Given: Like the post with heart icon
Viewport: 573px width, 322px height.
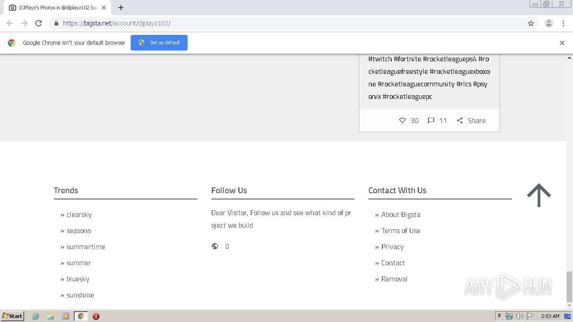Looking at the screenshot, I should 402,120.
